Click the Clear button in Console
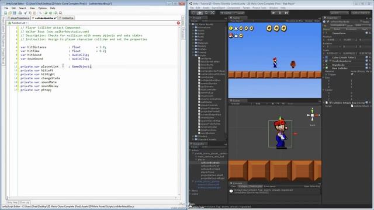 click(x=233, y=187)
